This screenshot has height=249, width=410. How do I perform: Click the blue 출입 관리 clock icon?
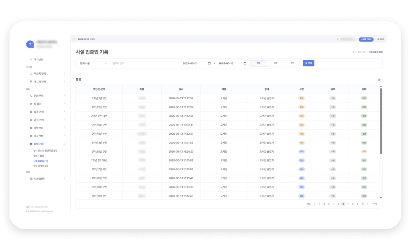click(x=31, y=144)
